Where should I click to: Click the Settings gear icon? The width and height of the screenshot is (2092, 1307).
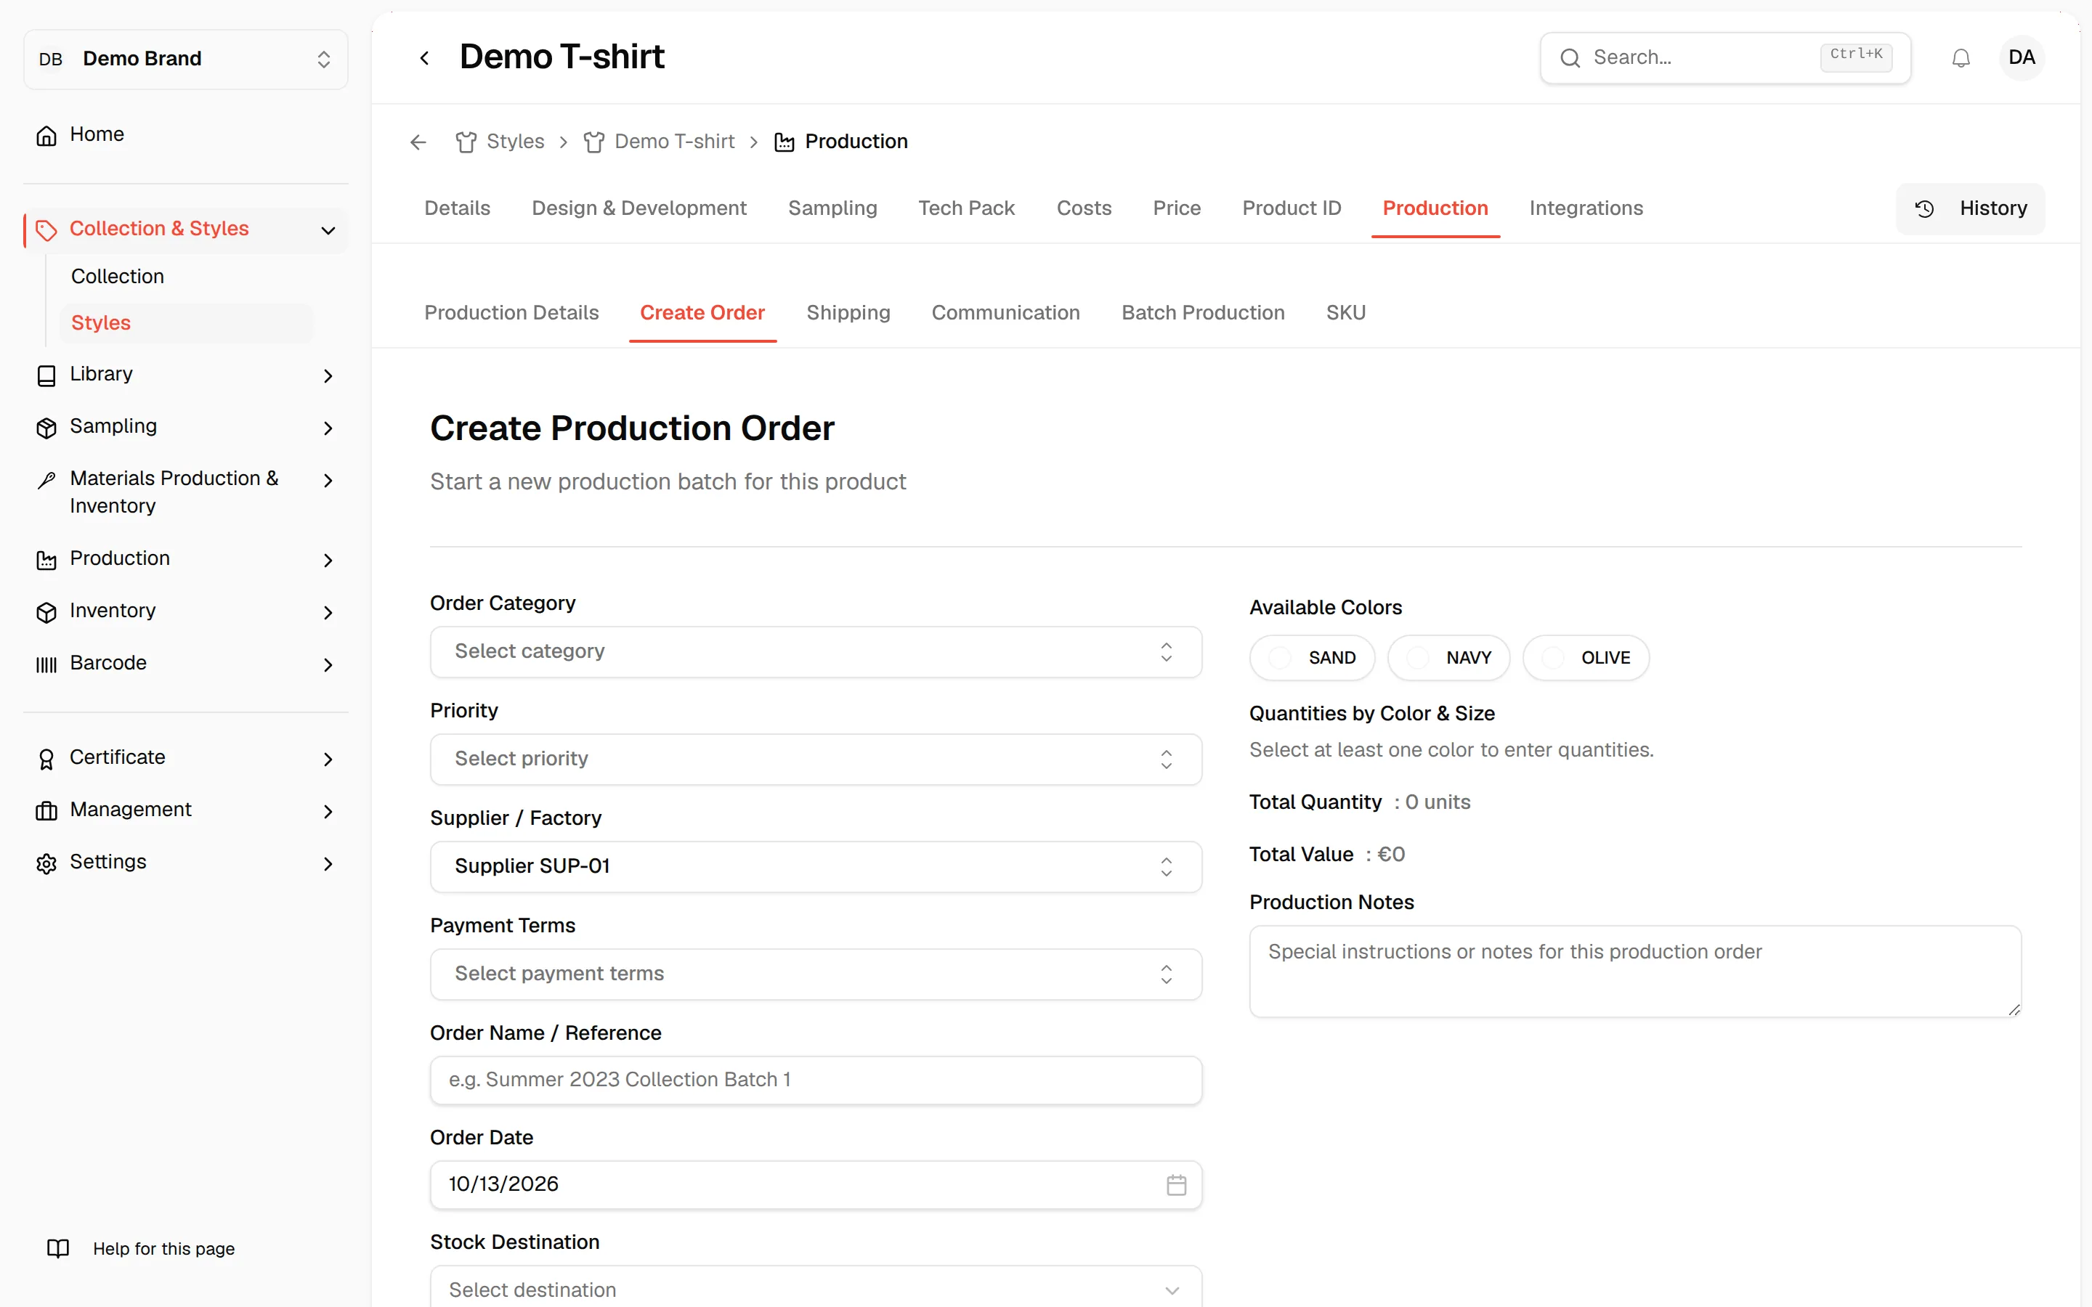46,863
